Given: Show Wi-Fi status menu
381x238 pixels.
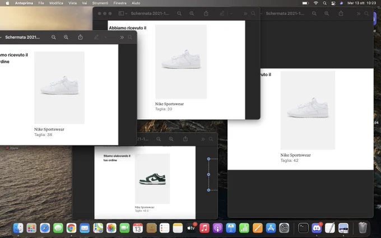Looking at the screenshot, I should pos(315,3).
